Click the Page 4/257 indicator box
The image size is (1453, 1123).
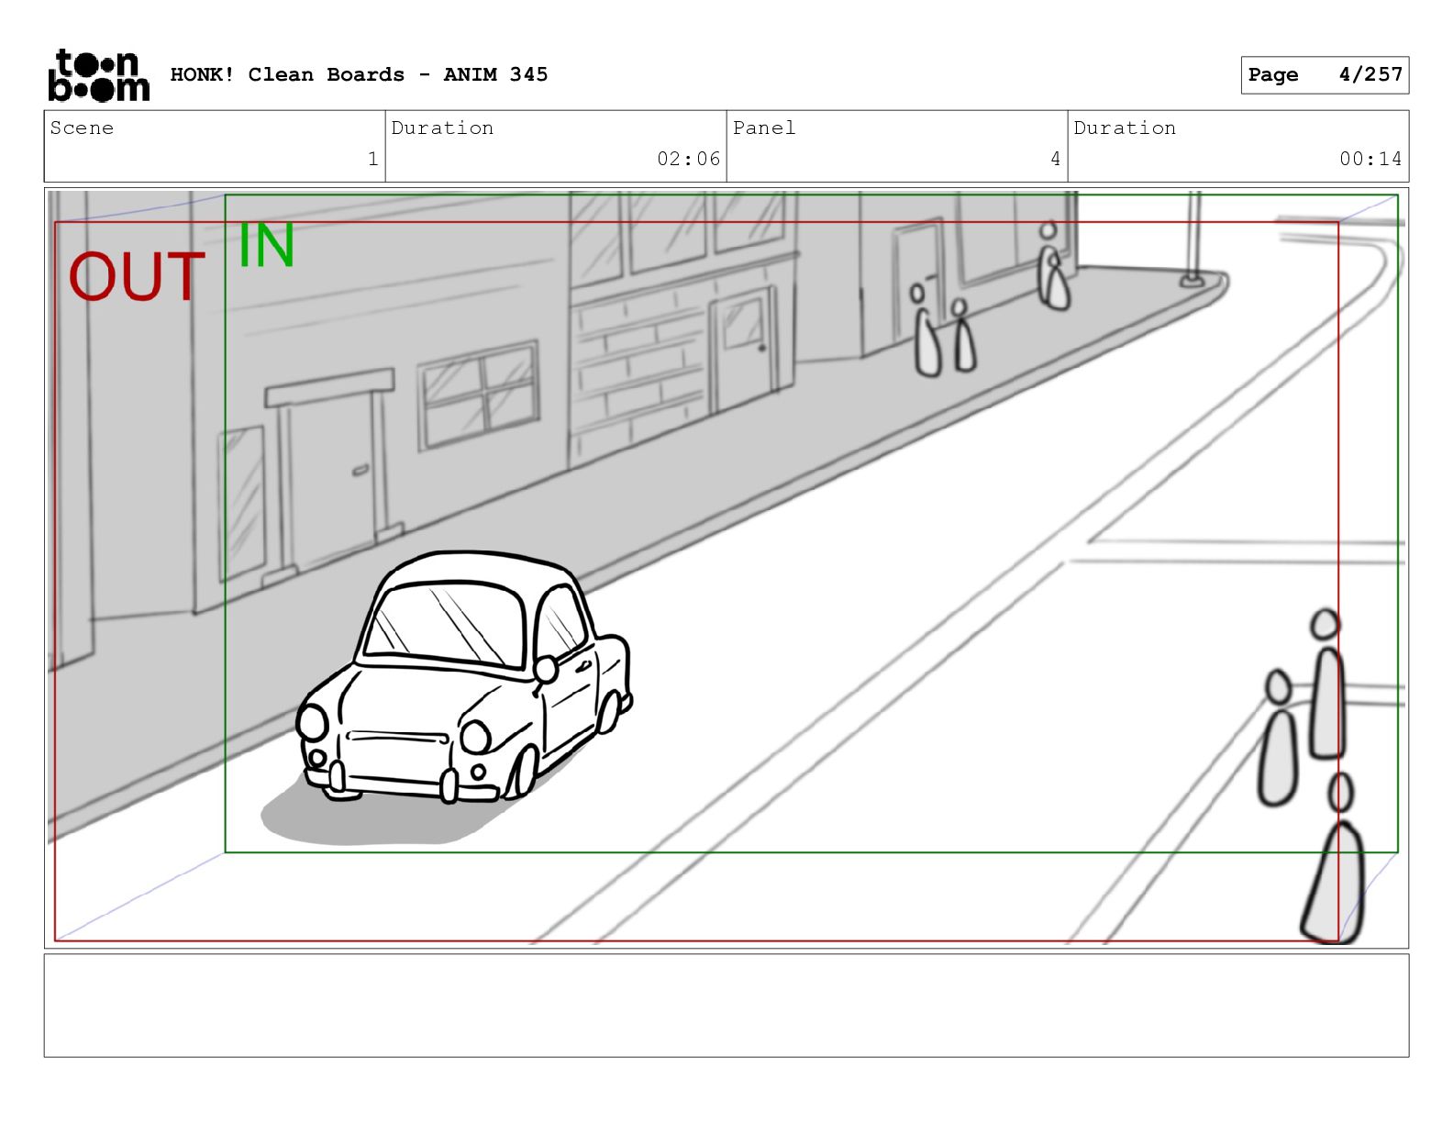(1324, 75)
